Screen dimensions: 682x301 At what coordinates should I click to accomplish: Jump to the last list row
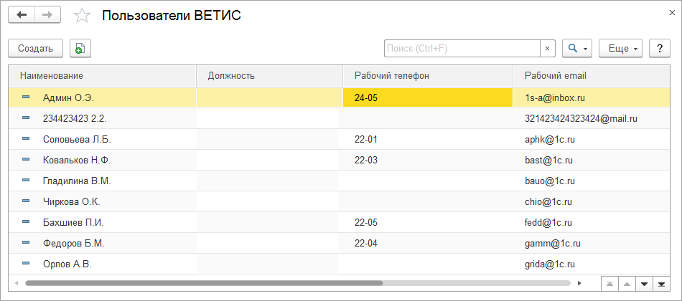pyautogui.click(x=661, y=284)
